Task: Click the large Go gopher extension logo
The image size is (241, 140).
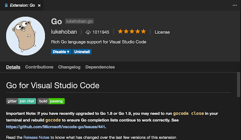Action: pos(26,36)
